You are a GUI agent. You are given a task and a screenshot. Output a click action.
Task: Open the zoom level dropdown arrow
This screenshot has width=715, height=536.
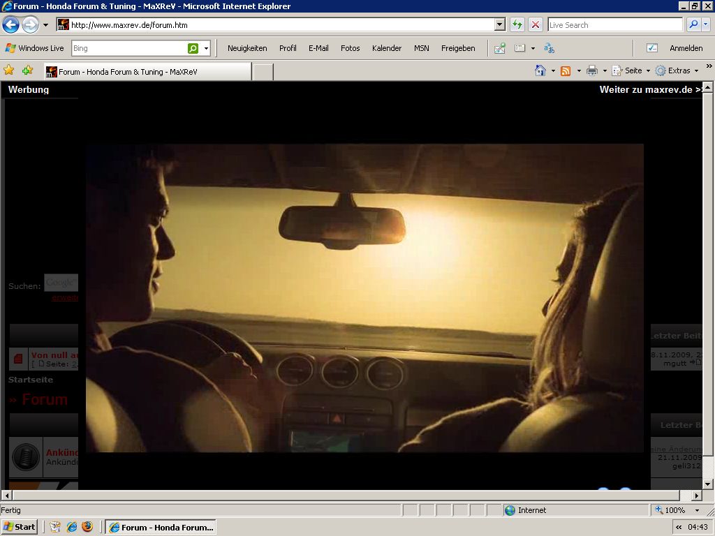click(x=696, y=510)
